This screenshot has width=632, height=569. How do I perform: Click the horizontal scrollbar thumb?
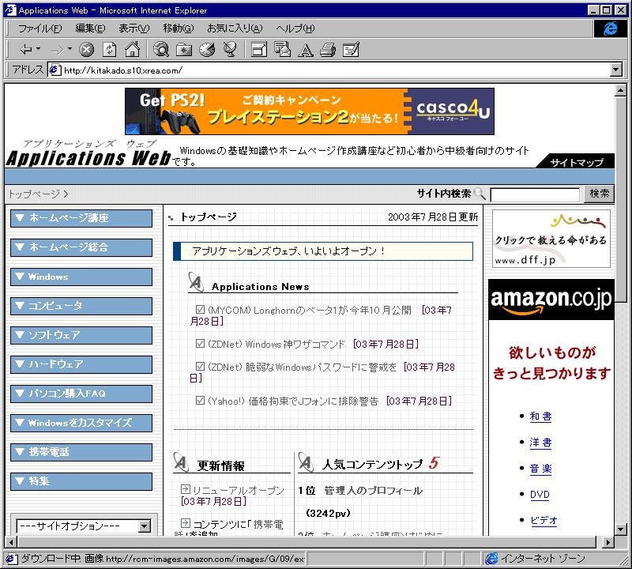click(307, 542)
